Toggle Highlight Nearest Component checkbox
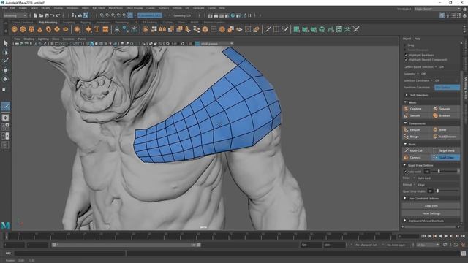The width and height of the screenshot is (468, 263). pyautogui.click(x=406, y=60)
